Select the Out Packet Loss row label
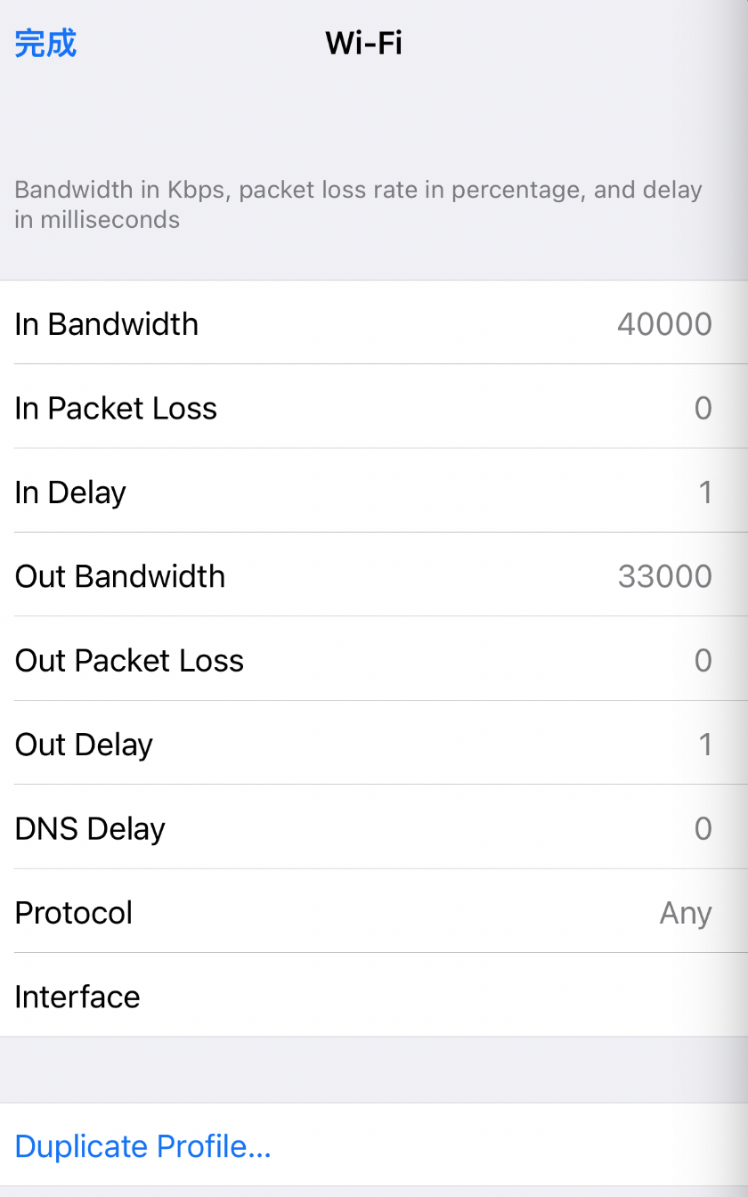The image size is (748, 1197). (x=129, y=660)
